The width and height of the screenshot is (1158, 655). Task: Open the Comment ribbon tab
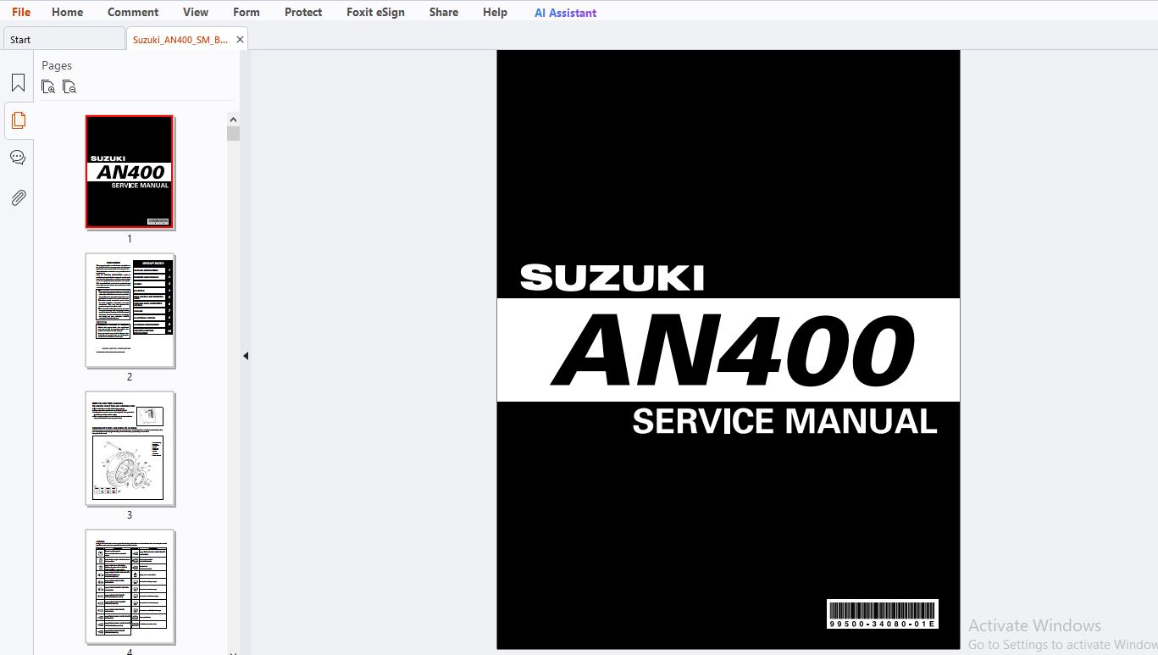coord(133,12)
